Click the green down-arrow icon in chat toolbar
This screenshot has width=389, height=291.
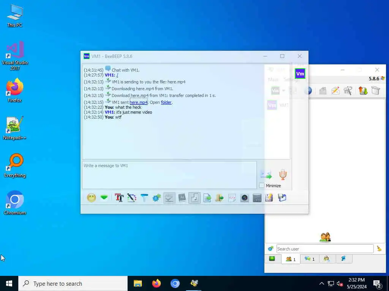(x=104, y=197)
